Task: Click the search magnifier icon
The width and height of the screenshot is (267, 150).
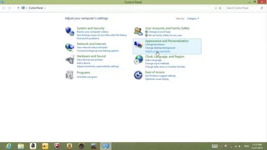Action: 262,8
